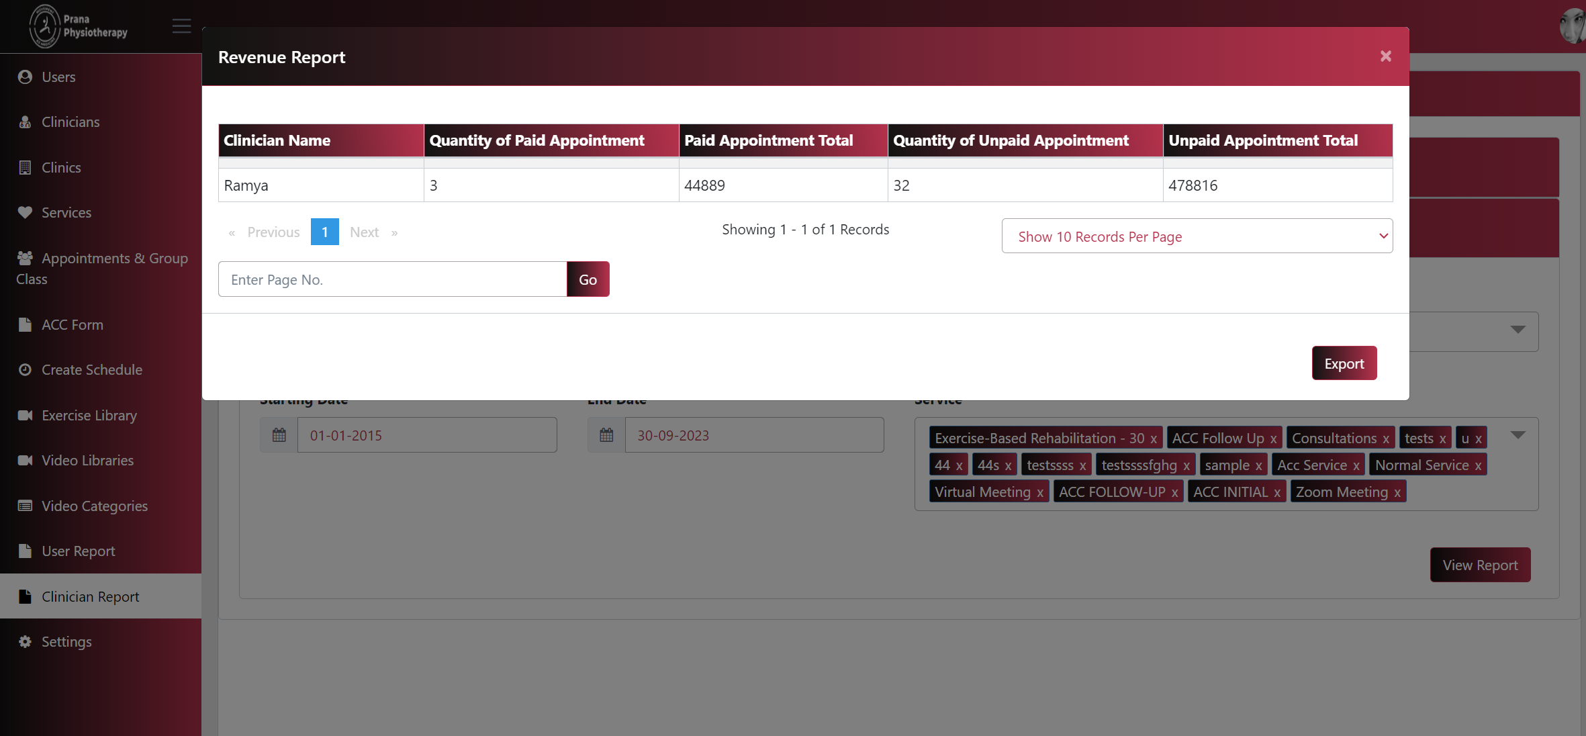Click the Clinics building icon

(25, 168)
